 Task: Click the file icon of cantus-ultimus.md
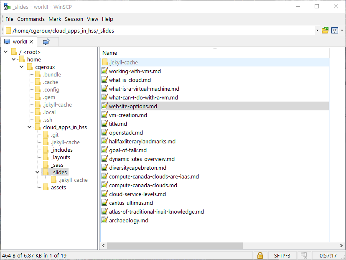104,203
